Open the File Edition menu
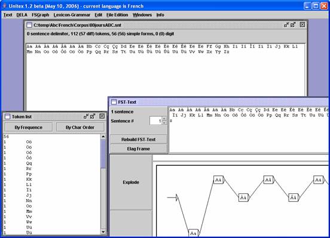Screen dimensions: 330x238 [117, 15]
